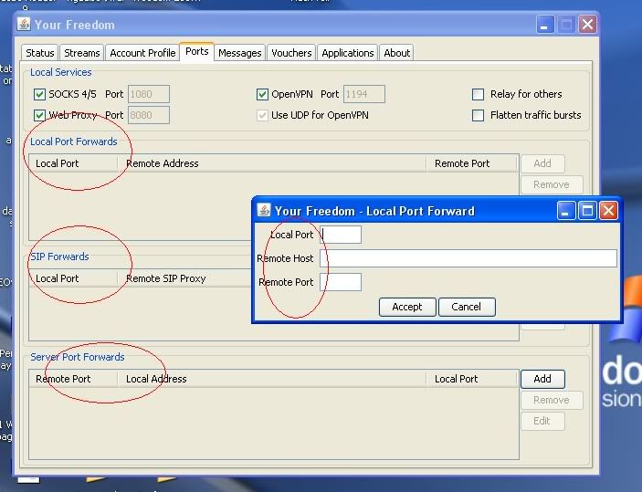Viewport: 642px width, 492px height.
Task: Enable Flatten traffic bursts
Action: tap(478, 115)
